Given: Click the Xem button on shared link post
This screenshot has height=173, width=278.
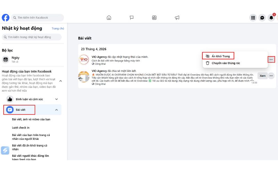Looking at the screenshot, I should [x=263, y=76].
